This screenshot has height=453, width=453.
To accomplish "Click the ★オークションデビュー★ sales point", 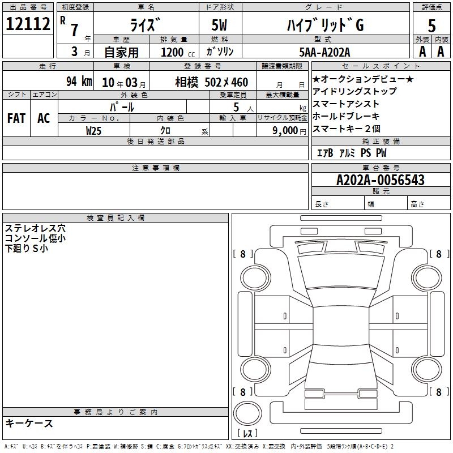I will pos(363,79).
